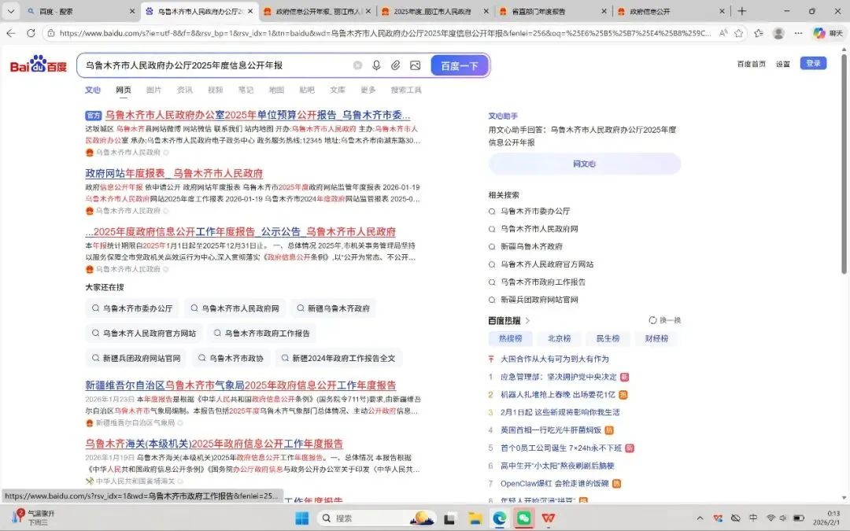Open result 政府网站年度报表_乌鲁木齐市人民政府
850x531 pixels.
[x=174, y=173]
